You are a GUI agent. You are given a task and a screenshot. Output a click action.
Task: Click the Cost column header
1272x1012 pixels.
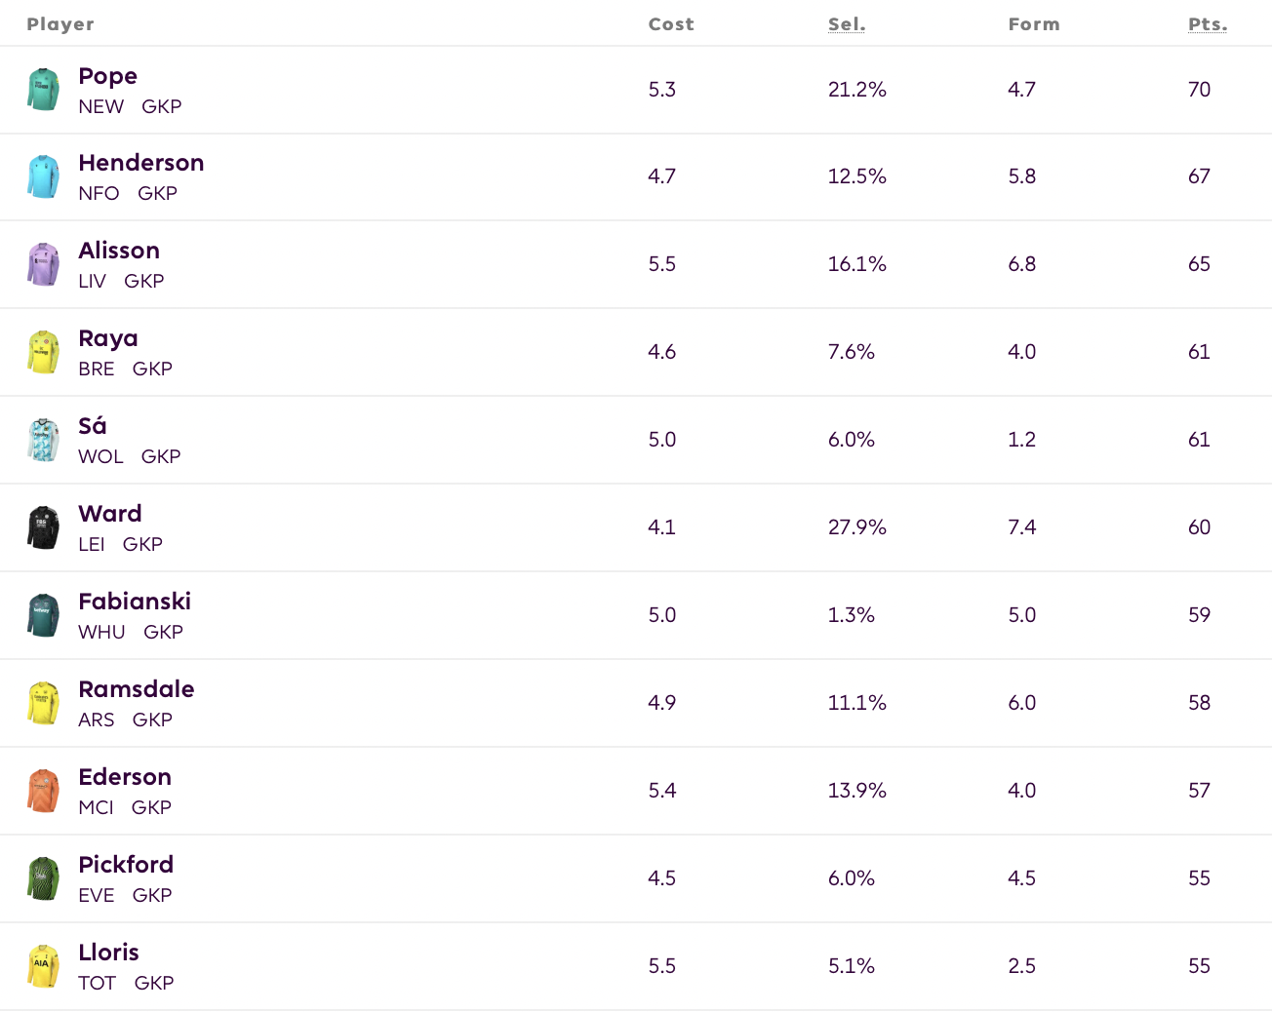tap(671, 23)
